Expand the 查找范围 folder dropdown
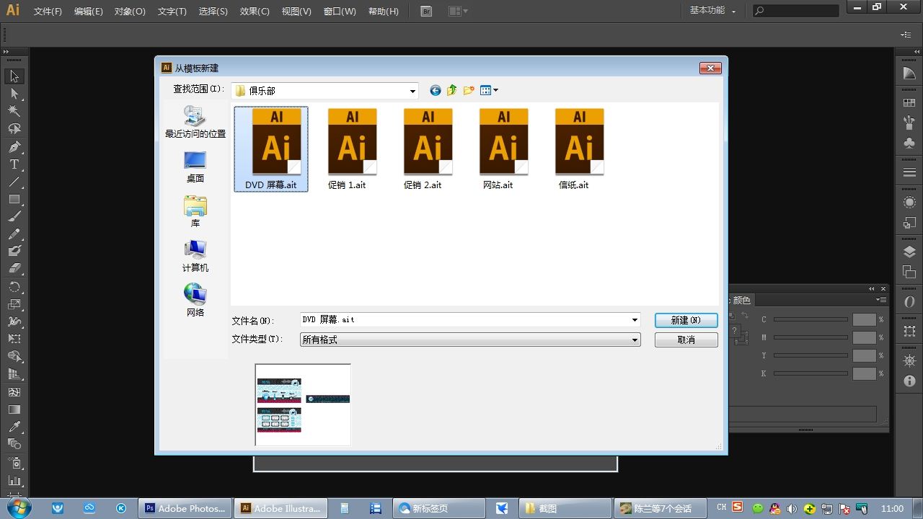The height and width of the screenshot is (519, 923). [412, 91]
